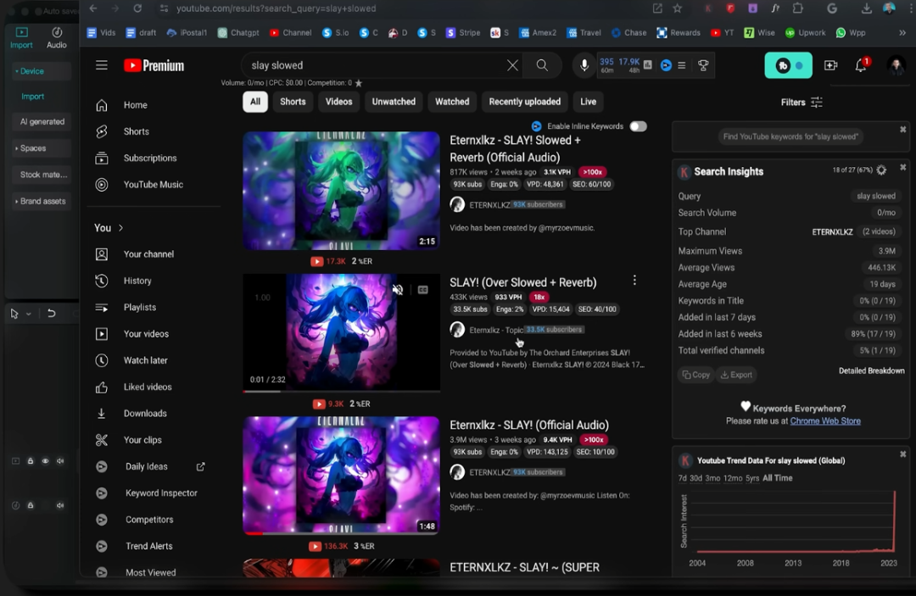Image resolution: width=916 pixels, height=596 pixels.
Task: Open the Chrome Web Store link
Action: [825, 421]
